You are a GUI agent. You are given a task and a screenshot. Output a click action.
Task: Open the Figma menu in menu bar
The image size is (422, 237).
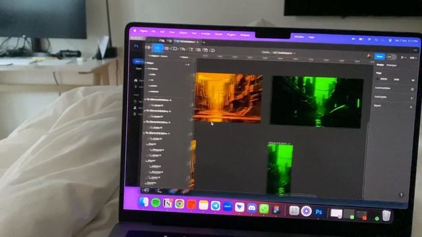(144, 31)
